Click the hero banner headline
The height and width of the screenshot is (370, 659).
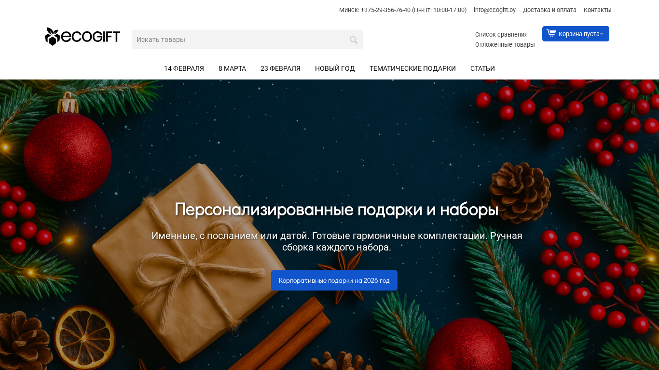point(336,210)
